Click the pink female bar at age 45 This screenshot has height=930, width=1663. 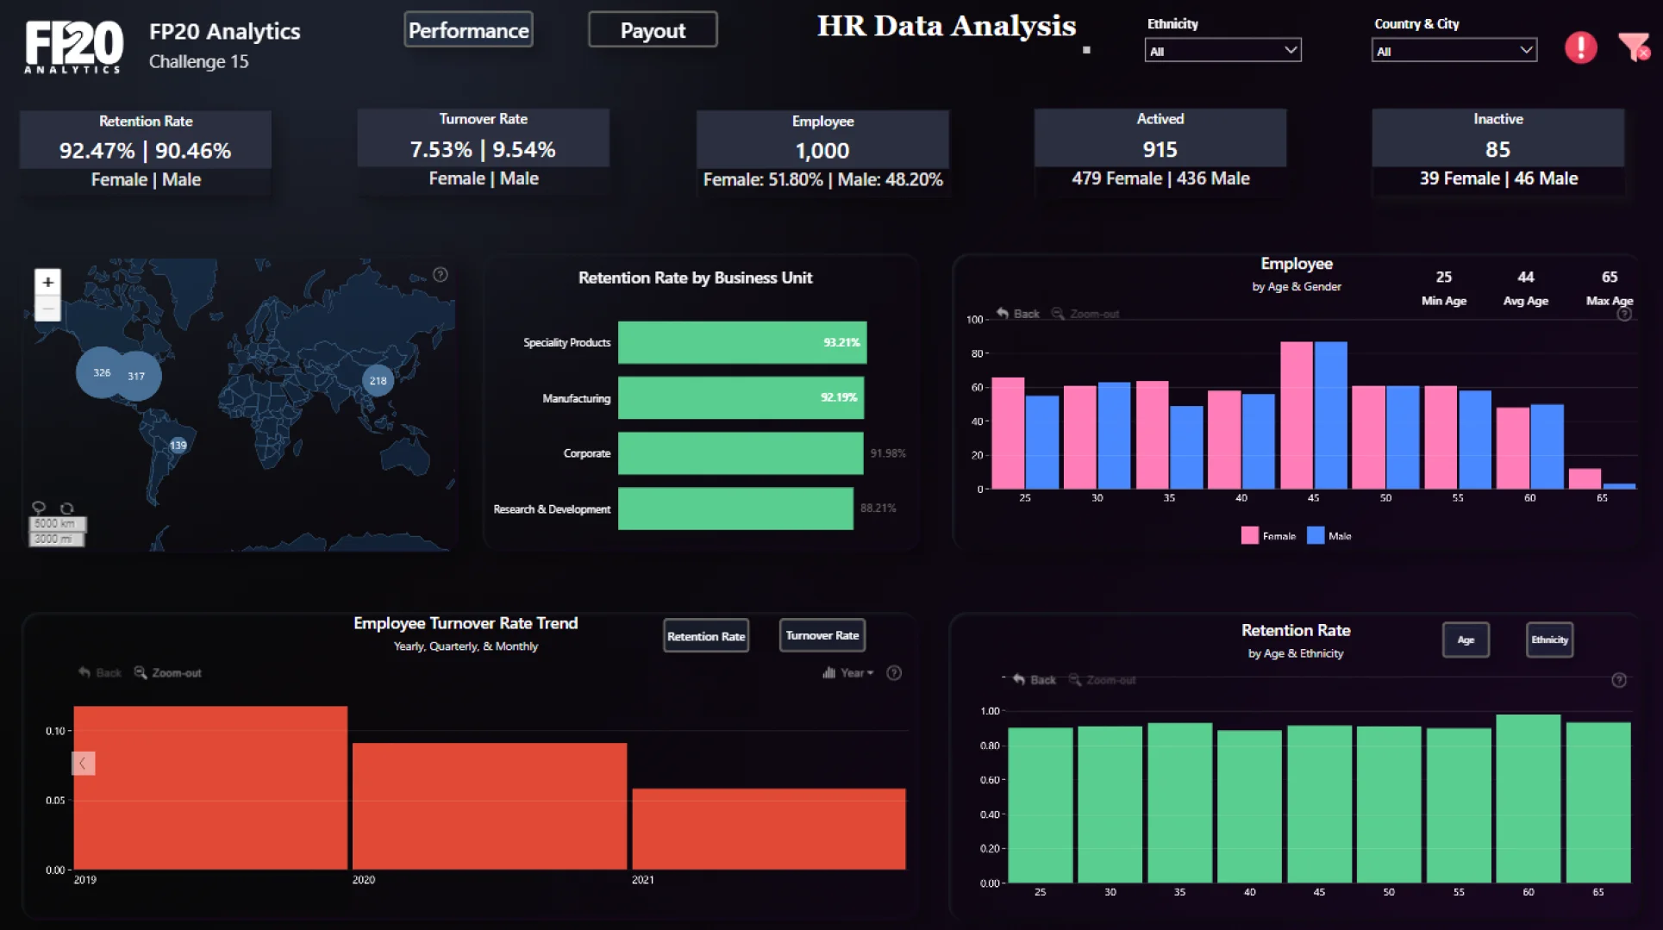pyautogui.click(x=1296, y=415)
